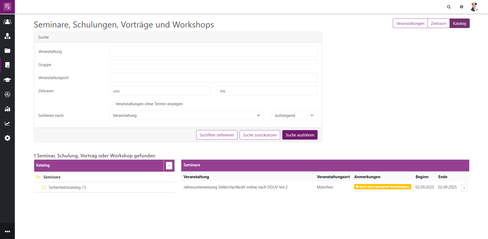Click the user avatar in top right
The width and height of the screenshot is (488, 239).
(474, 7)
